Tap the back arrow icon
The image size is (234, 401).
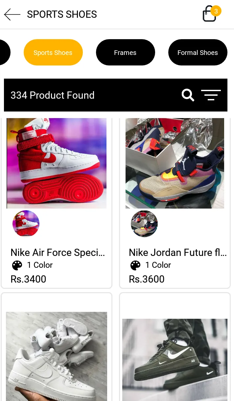[12, 14]
